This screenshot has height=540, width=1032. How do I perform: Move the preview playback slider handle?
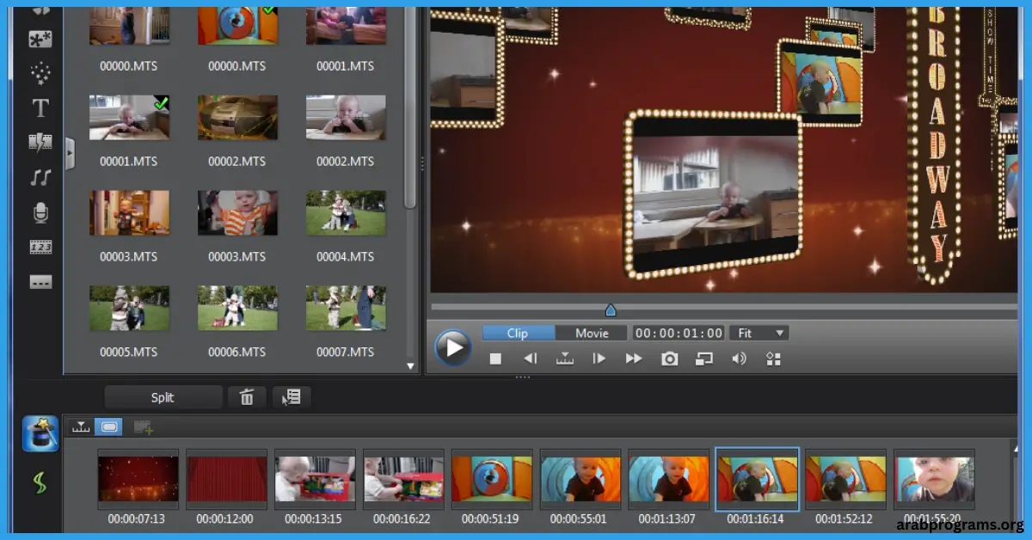(x=610, y=310)
